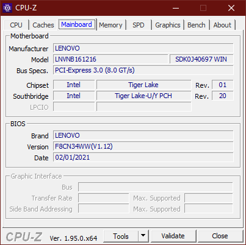
Task: Select PCI-Express 3.0 (8.0 GT/s) value
Action: pyautogui.click(x=143, y=70)
